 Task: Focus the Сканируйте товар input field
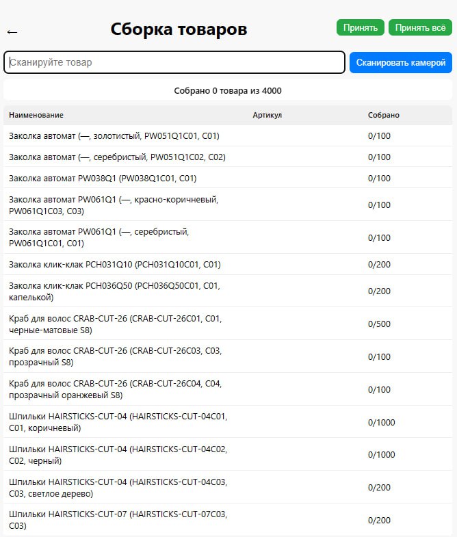174,62
